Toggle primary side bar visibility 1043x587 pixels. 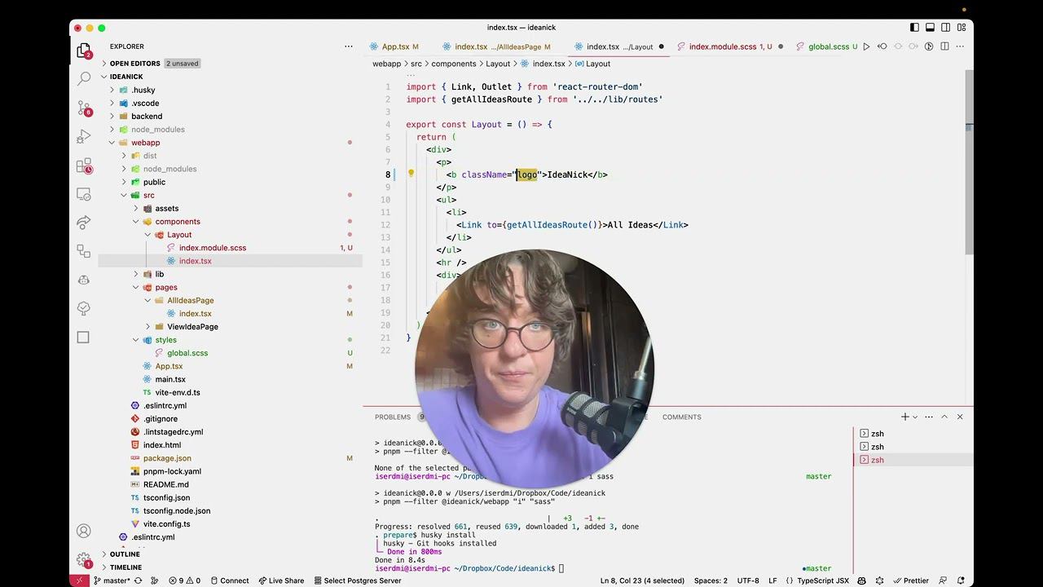click(915, 28)
